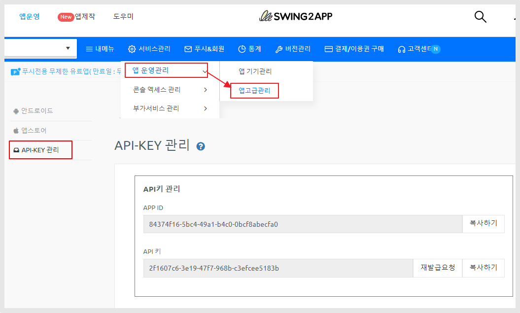Open the 내메뉴 menu

100,49
